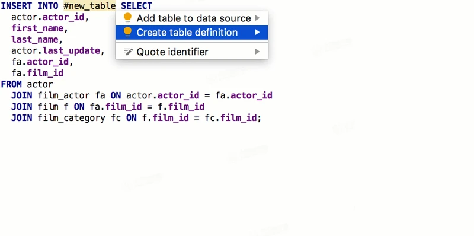Image resolution: width=474 pixels, height=236 pixels.
Task: Click the film_actor table name in the first JOIN
Action: coord(63,95)
